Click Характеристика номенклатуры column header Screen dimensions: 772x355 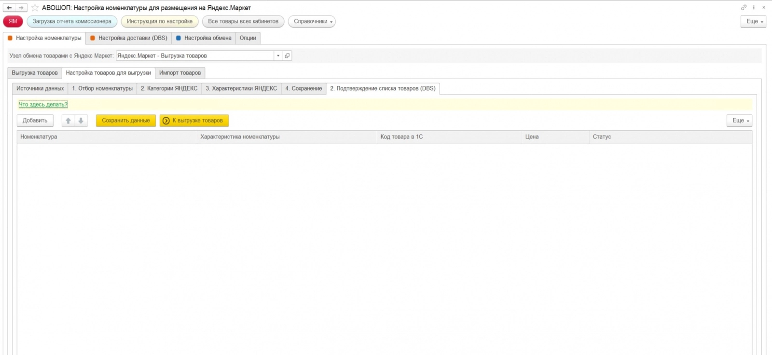pos(287,137)
